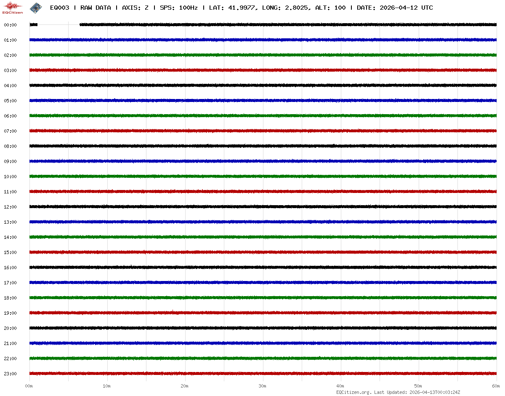Select the 19:00 hour row label
This screenshot has width=505, height=396.
pyautogui.click(x=10, y=313)
